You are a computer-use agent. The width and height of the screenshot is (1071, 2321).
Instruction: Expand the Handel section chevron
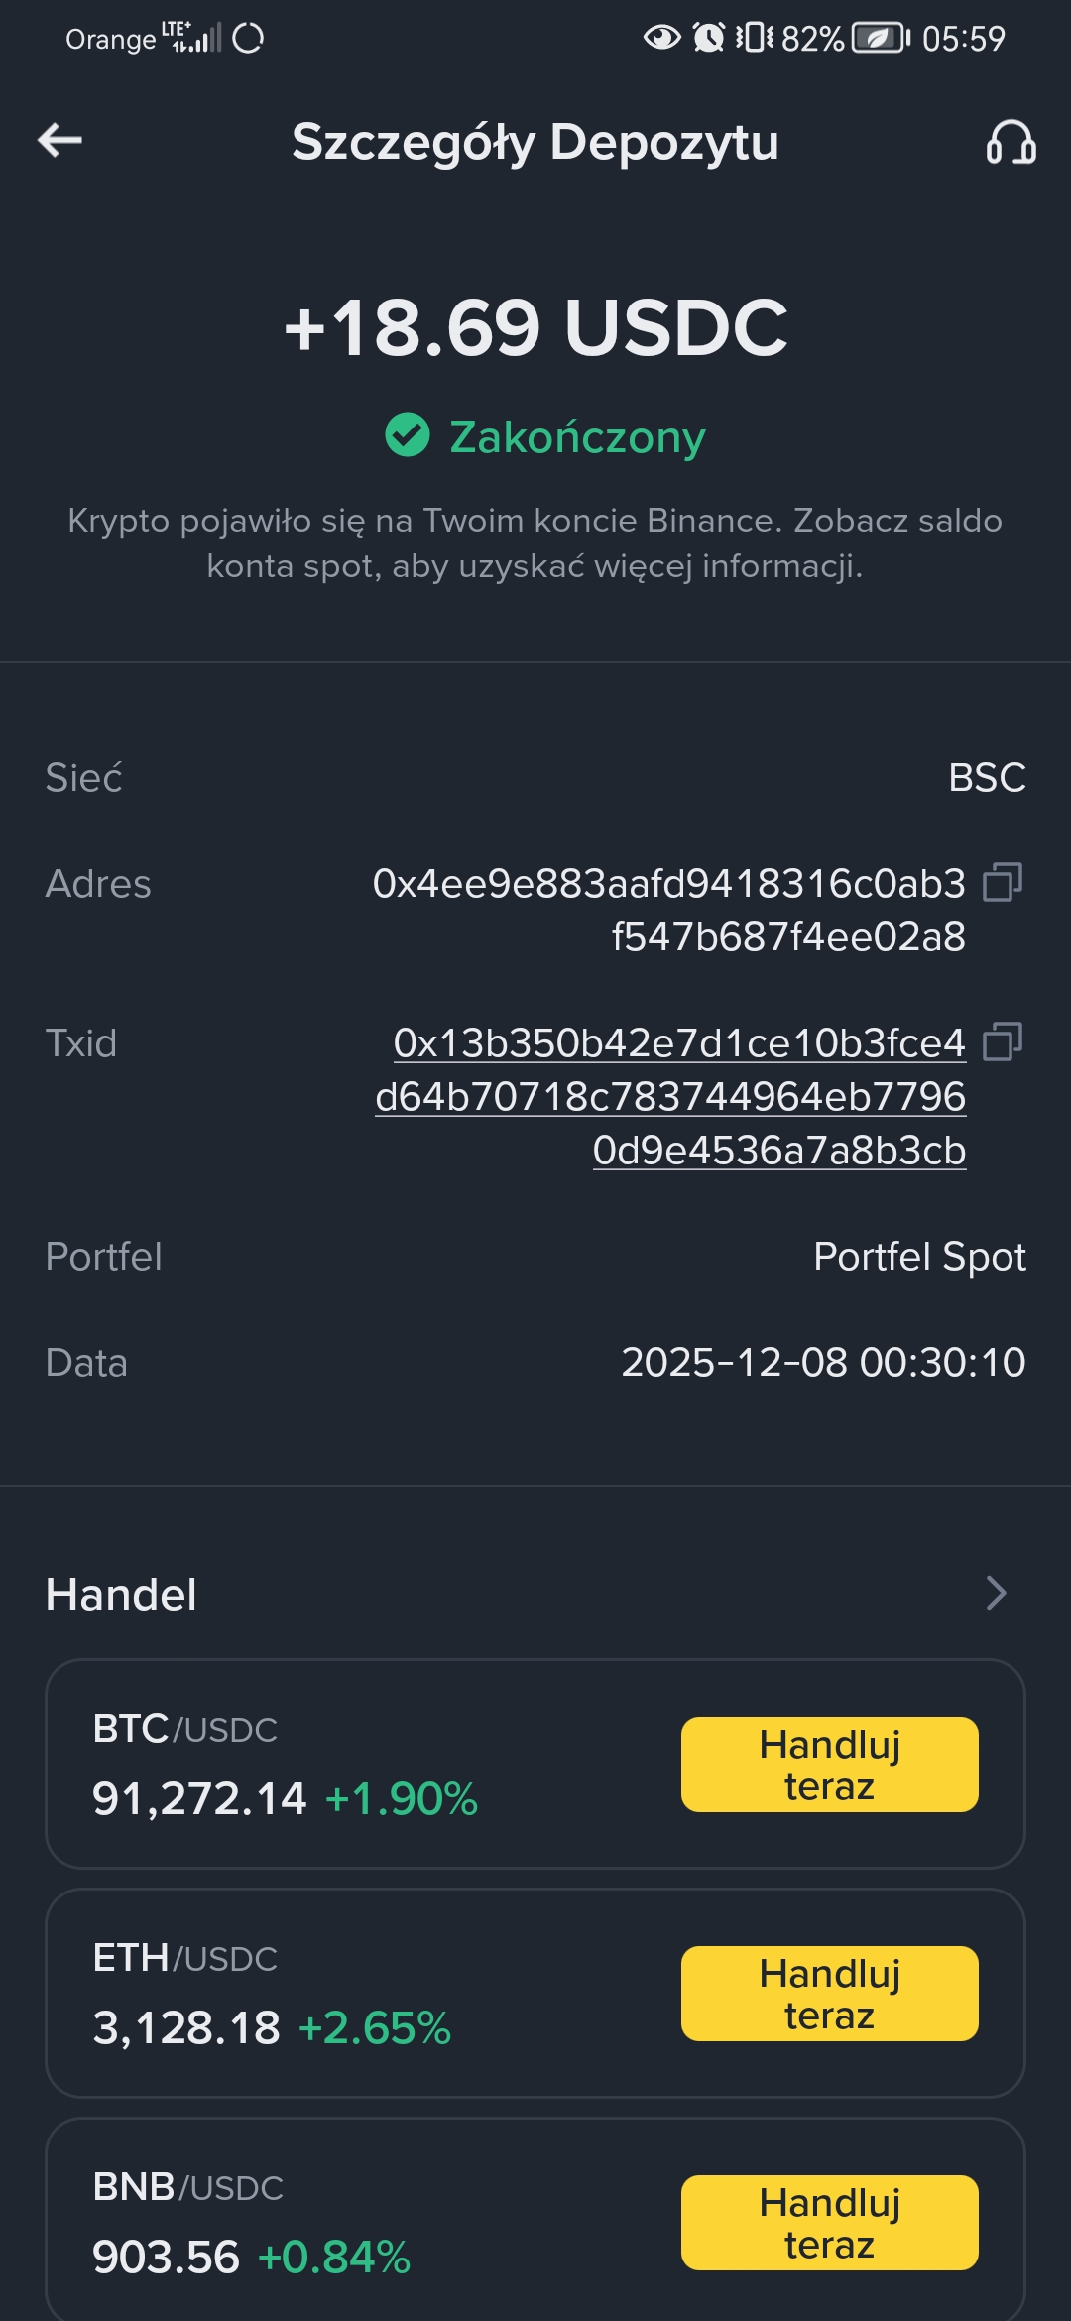click(x=997, y=1593)
